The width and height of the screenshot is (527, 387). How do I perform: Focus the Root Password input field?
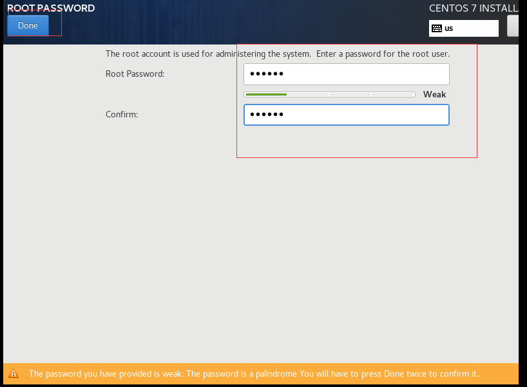click(346, 74)
